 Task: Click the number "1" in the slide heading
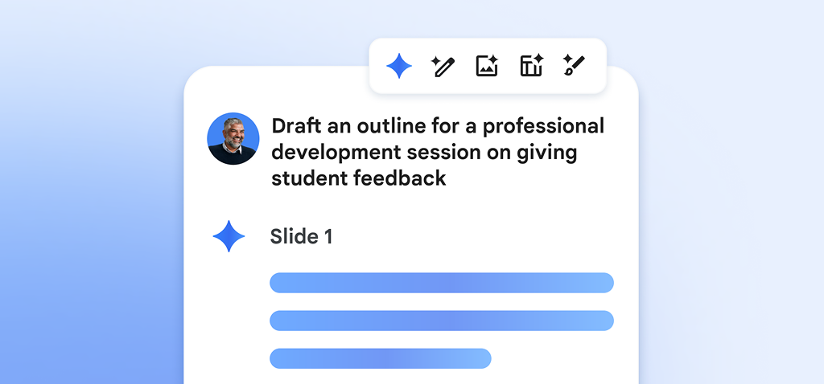click(x=327, y=236)
